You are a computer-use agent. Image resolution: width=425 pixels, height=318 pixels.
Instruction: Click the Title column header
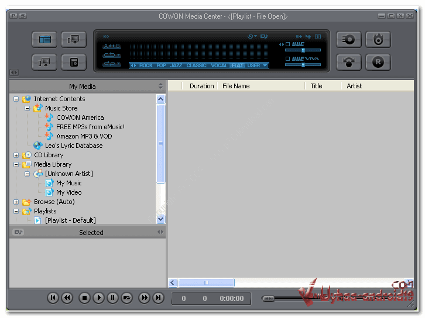click(x=323, y=86)
